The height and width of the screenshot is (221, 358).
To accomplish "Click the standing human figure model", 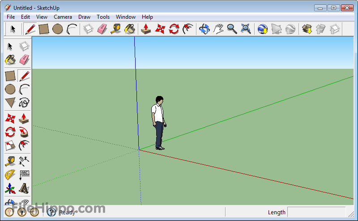I will pos(159,123).
